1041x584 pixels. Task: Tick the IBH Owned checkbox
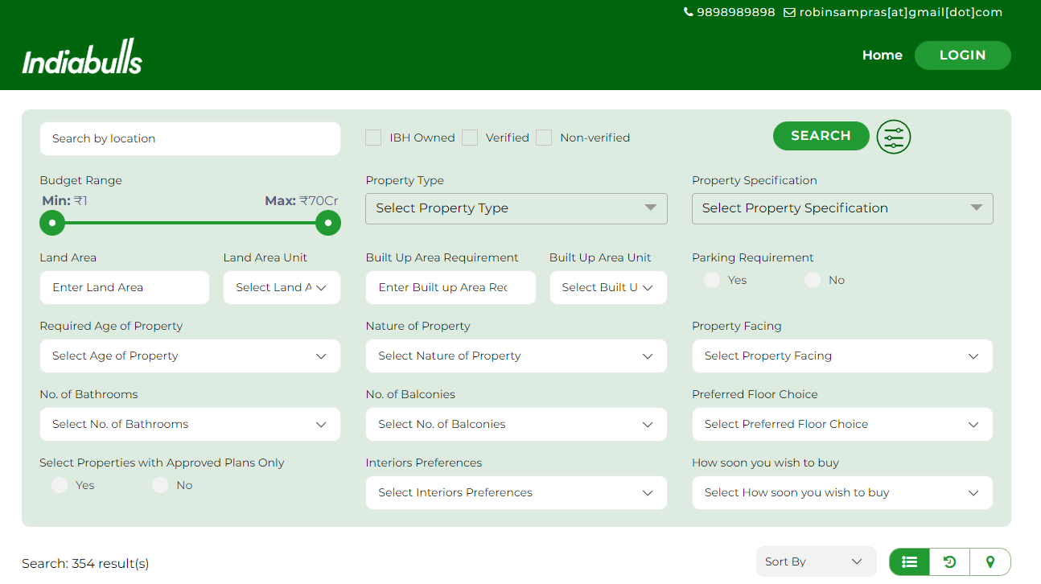373,138
